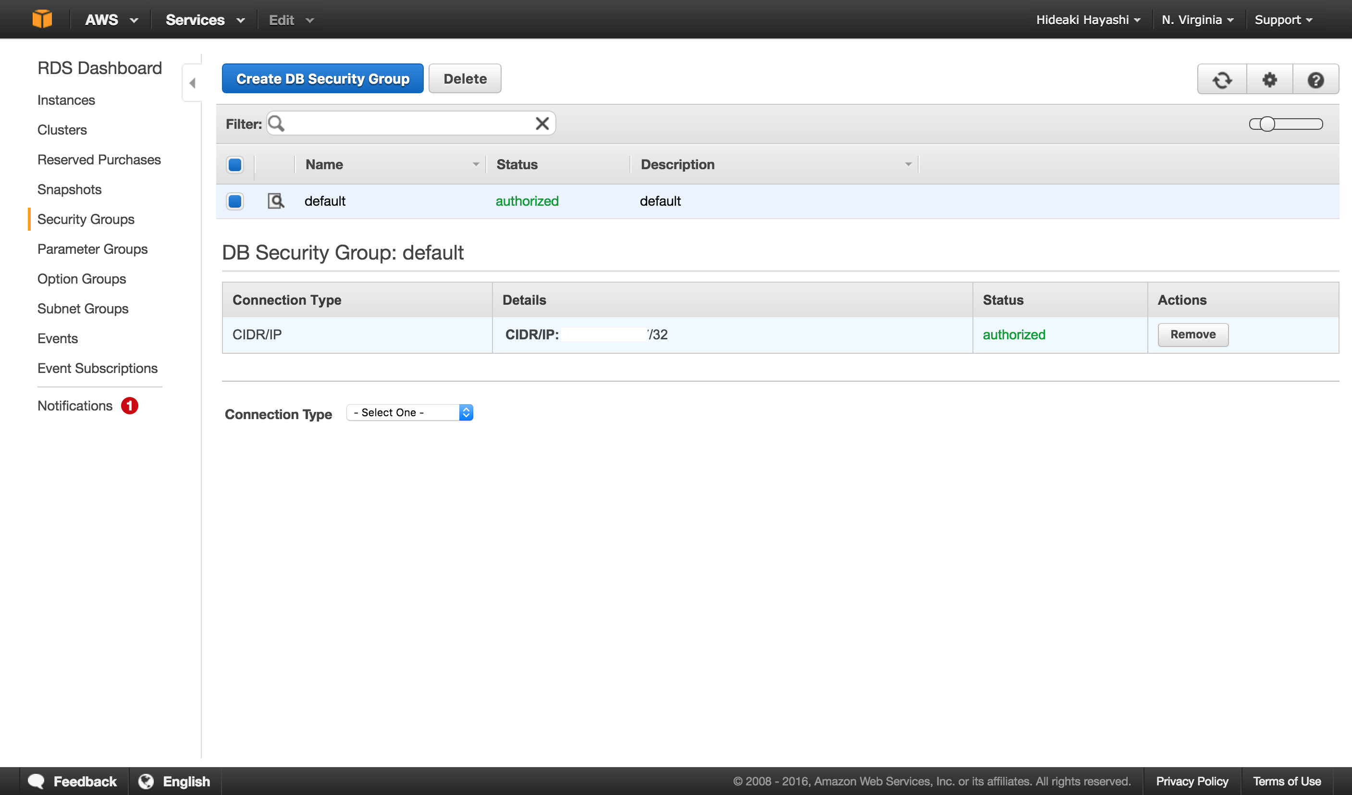Open Option Groups in the sidebar
This screenshot has height=795, width=1352.
(82, 279)
